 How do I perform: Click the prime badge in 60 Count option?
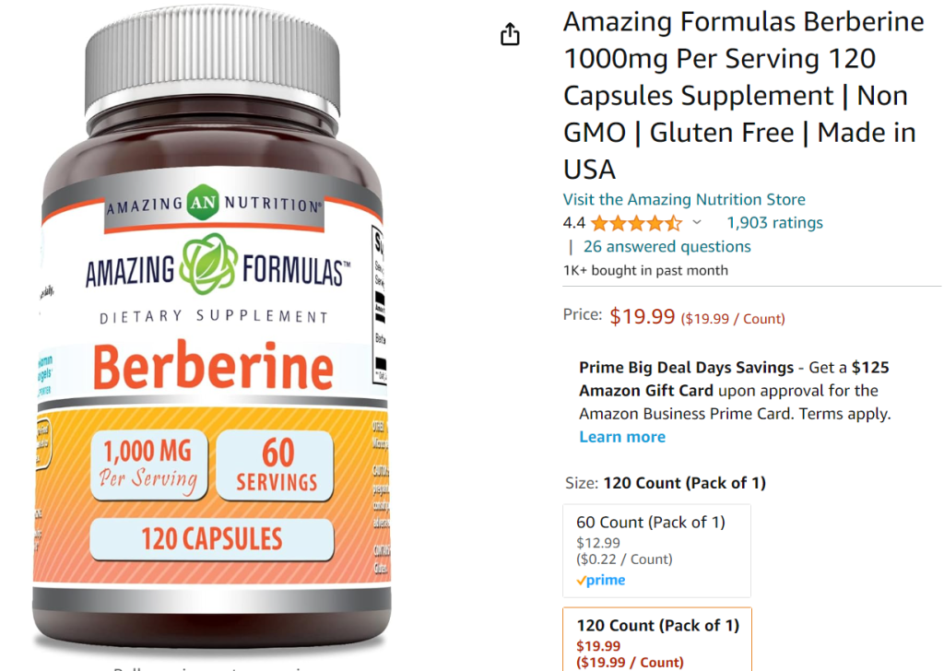pos(601,580)
